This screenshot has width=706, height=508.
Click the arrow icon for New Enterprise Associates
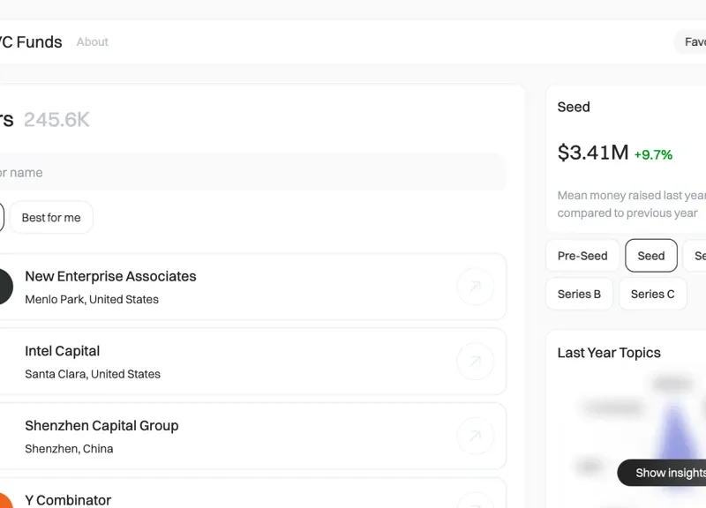coord(475,287)
